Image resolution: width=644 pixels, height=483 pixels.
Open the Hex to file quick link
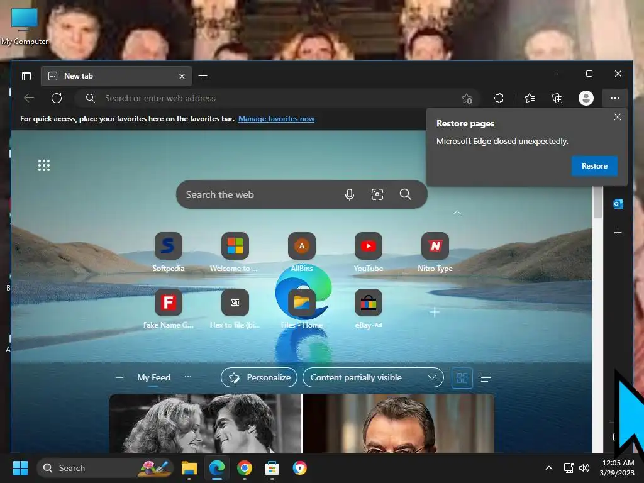pyautogui.click(x=235, y=309)
